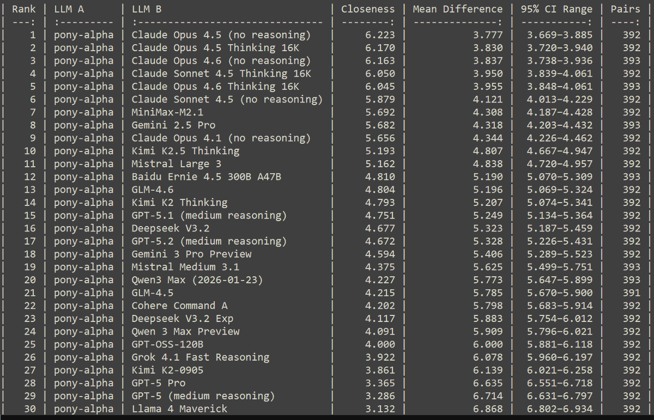Image resolution: width=654 pixels, height=420 pixels.
Task: Click the 95% CI Range column header
Action: pos(557,9)
